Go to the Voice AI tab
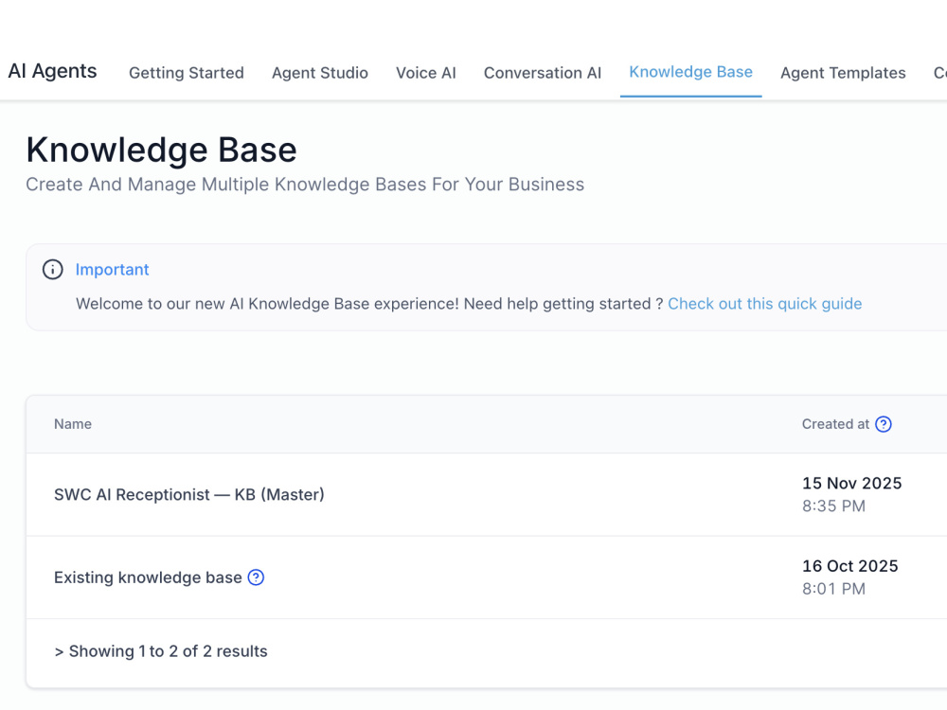The image size is (947, 710). [x=426, y=73]
